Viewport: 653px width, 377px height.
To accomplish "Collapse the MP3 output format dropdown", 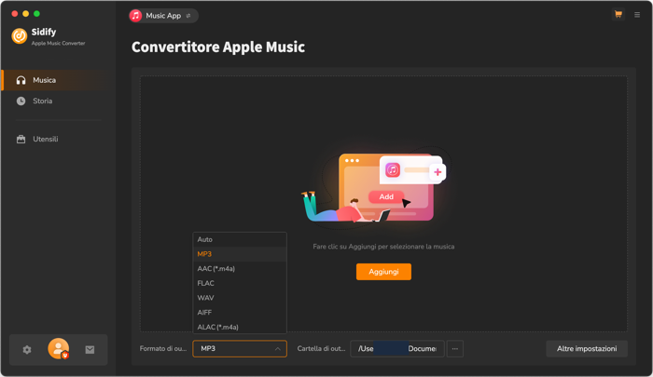I will coord(240,349).
